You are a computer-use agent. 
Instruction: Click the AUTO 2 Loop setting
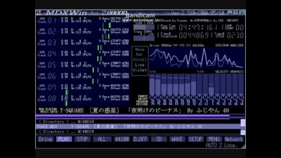(x=222, y=145)
